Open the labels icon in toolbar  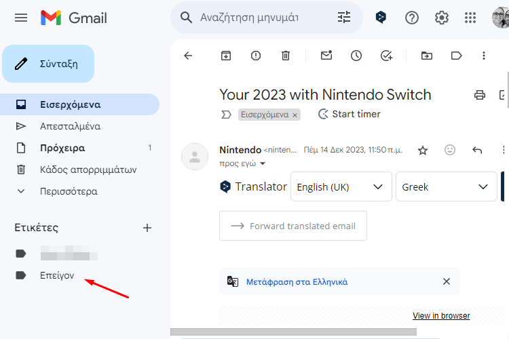pos(457,56)
